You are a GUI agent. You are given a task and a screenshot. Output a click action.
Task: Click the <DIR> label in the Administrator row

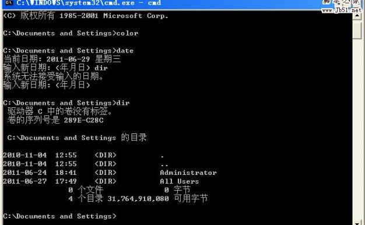click(x=106, y=173)
